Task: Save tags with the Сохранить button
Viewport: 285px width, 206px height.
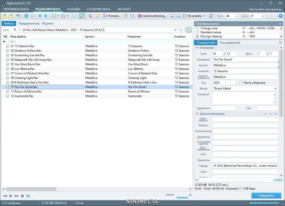Action: (266, 196)
